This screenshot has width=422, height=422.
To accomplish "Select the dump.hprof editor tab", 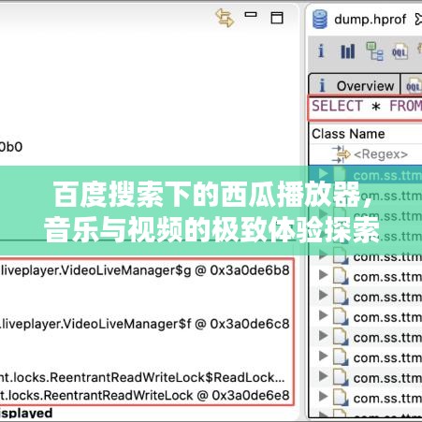I will click(x=371, y=20).
